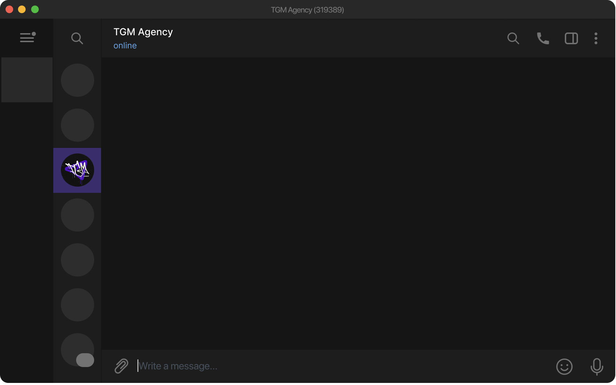The width and height of the screenshot is (616, 385).
Task: Open TGM Agency profile from header name
Action: (143, 32)
